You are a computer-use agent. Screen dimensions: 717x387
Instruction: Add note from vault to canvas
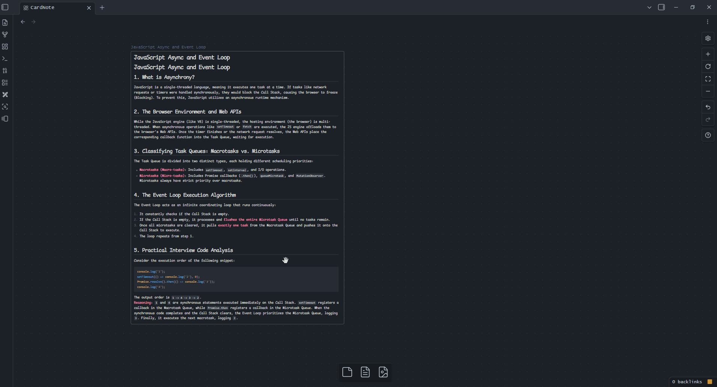tap(365, 372)
